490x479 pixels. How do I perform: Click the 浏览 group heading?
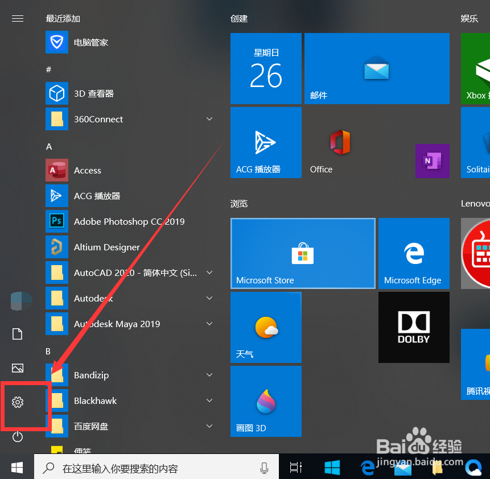point(239,204)
